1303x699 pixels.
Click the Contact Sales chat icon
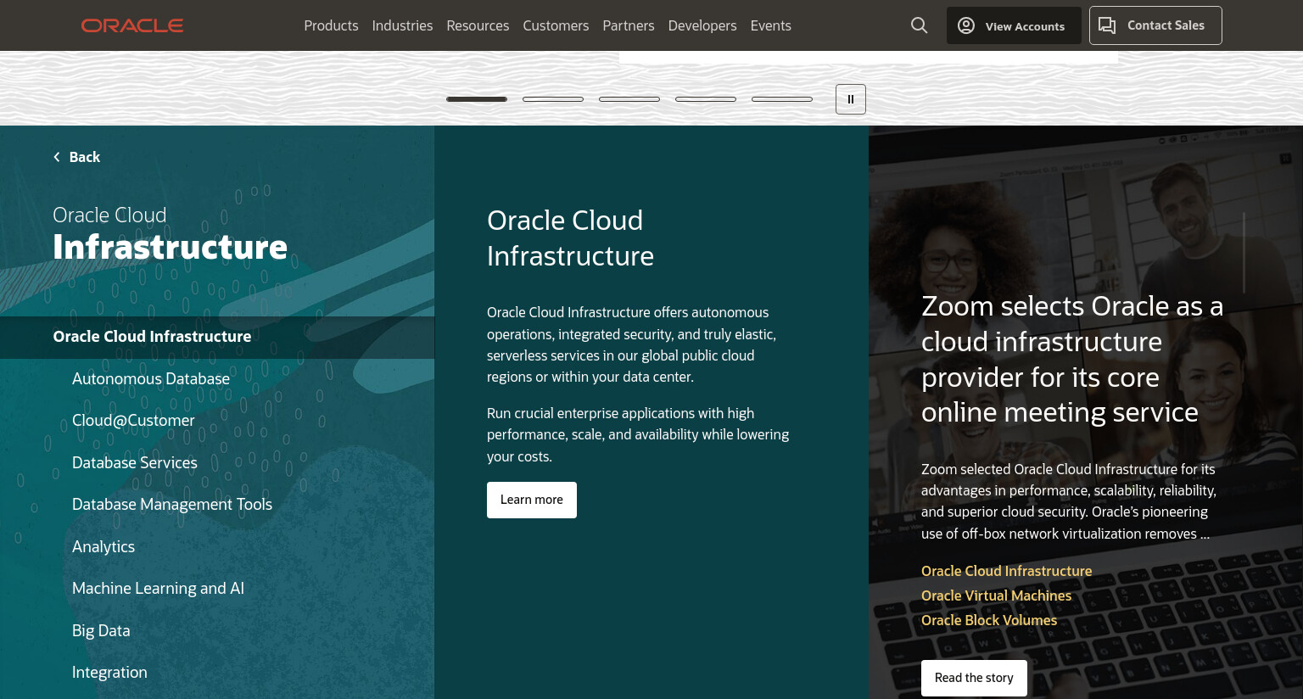(x=1107, y=25)
